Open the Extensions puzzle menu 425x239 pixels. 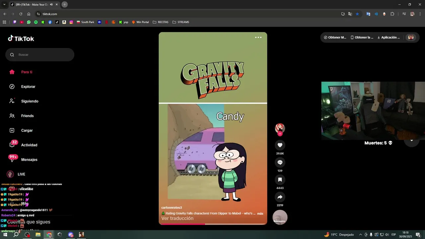(x=392, y=14)
